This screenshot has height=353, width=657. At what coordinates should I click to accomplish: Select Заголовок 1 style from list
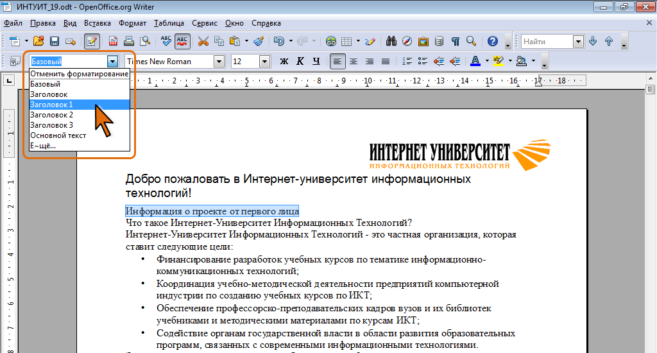(x=80, y=105)
